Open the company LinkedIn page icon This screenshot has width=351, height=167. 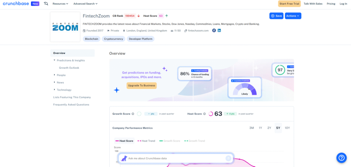click(x=219, y=30)
